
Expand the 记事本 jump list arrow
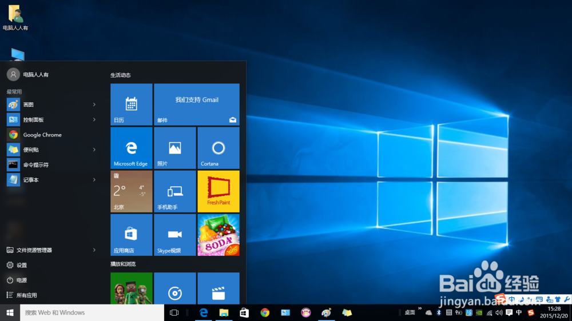(94, 179)
